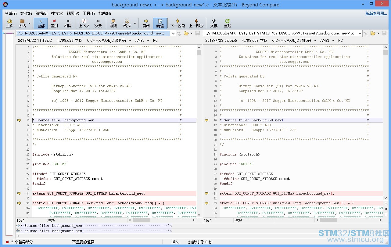This screenshot has width=391, height=247.
Task: Open the background_new1.c path history dropdown
Action: 360,33
